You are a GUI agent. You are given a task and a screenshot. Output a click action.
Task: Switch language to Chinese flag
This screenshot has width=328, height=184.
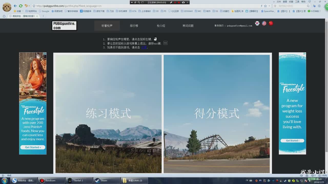click(271, 23)
